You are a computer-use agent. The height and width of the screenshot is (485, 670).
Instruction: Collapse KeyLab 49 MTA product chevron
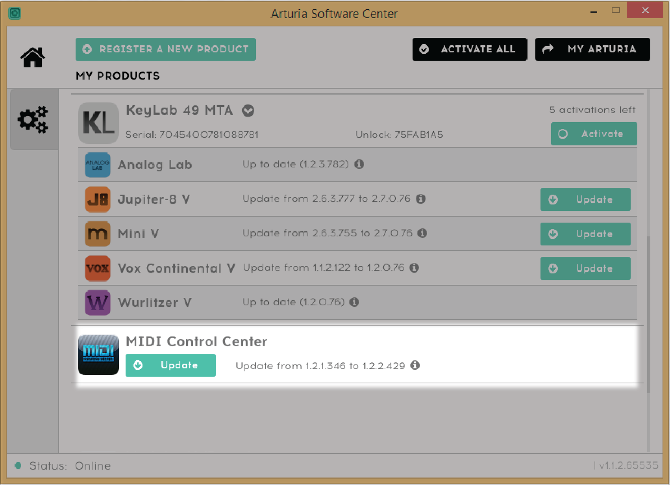[x=248, y=111]
